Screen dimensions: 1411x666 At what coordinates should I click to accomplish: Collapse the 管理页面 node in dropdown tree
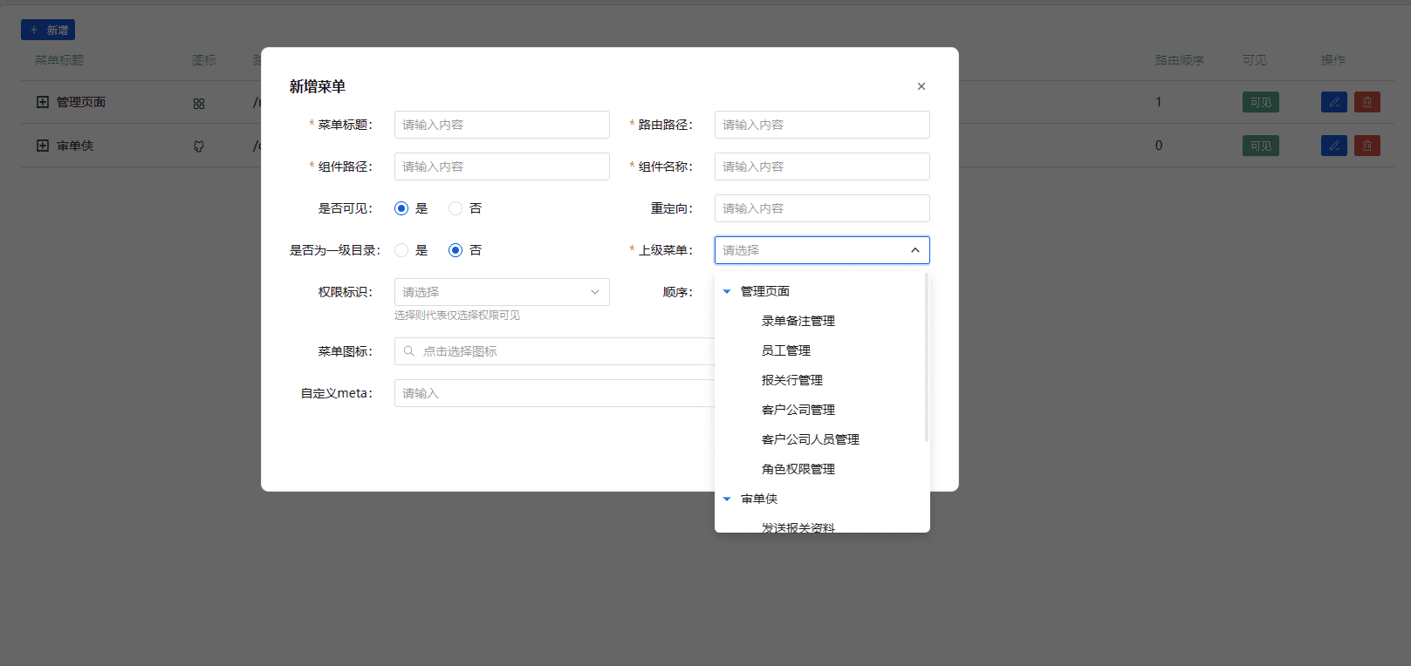pyautogui.click(x=727, y=291)
